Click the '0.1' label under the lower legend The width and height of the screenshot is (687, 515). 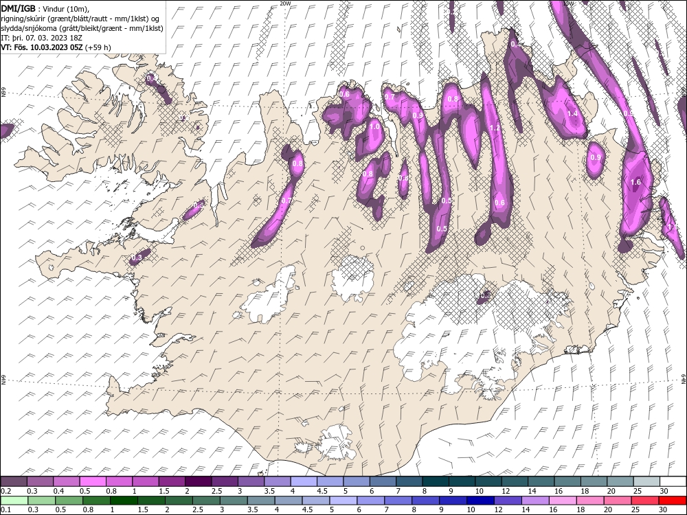pyautogui.click(x=5, y=510)
